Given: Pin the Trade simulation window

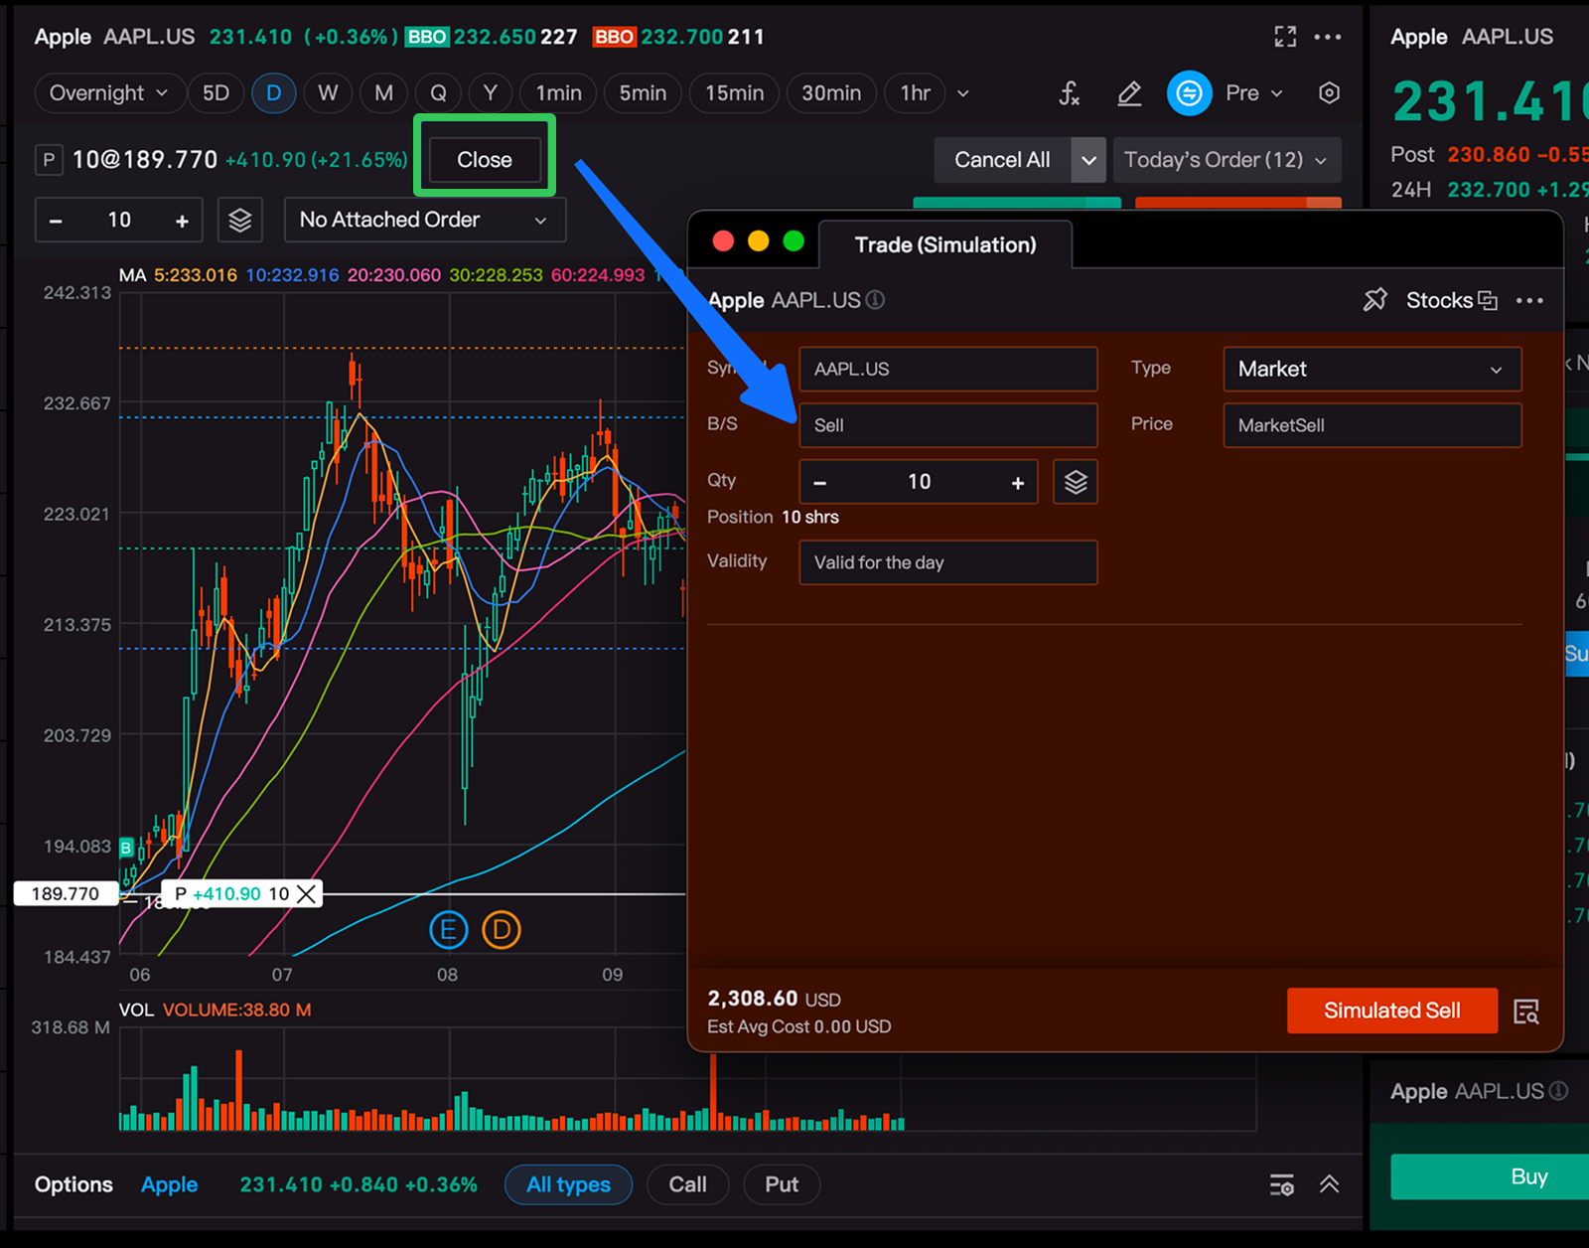Looking at the screenshot, I should point(1374,300).
